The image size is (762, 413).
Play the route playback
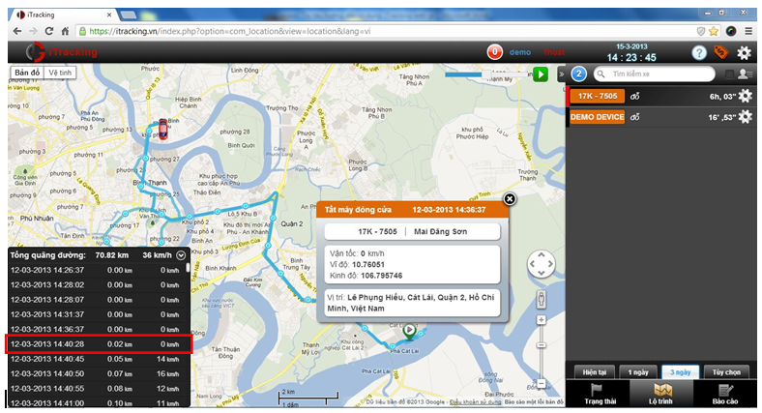541,74
